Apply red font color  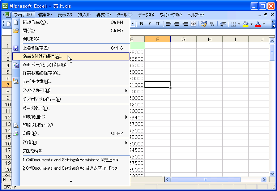click(258, 24)
